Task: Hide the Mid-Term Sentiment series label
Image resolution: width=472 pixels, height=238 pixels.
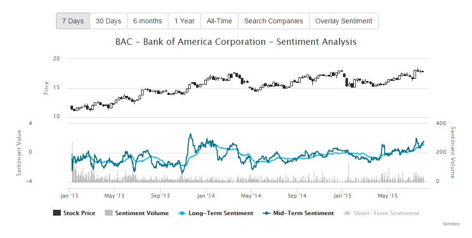Action: point(303,213)
